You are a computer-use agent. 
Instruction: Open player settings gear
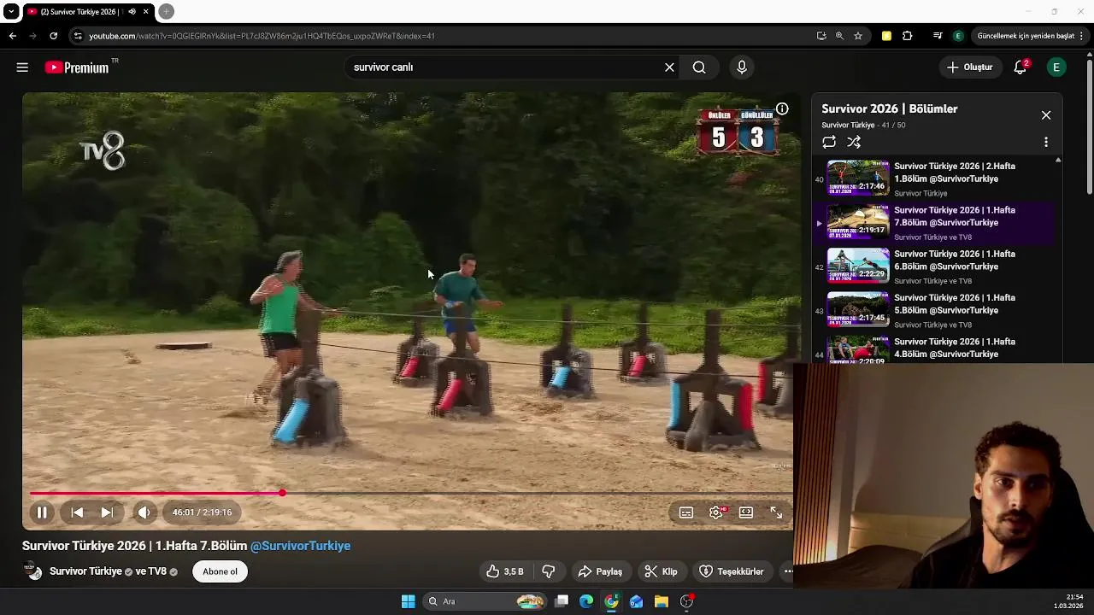tap(716, 512)
